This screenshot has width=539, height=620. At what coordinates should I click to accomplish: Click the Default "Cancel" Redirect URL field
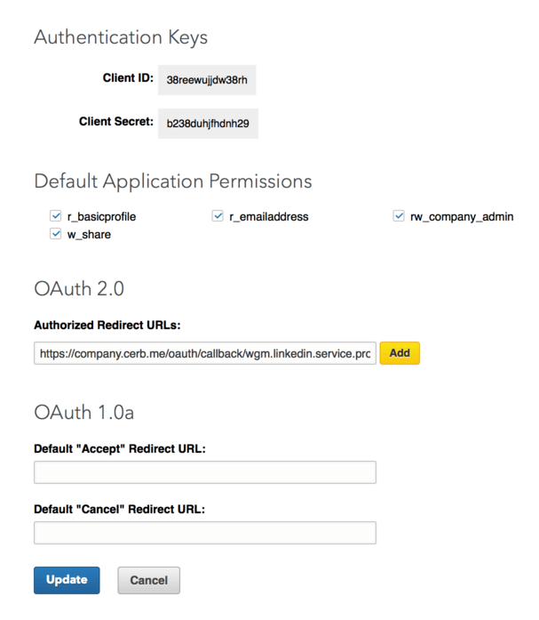point(205,533)
